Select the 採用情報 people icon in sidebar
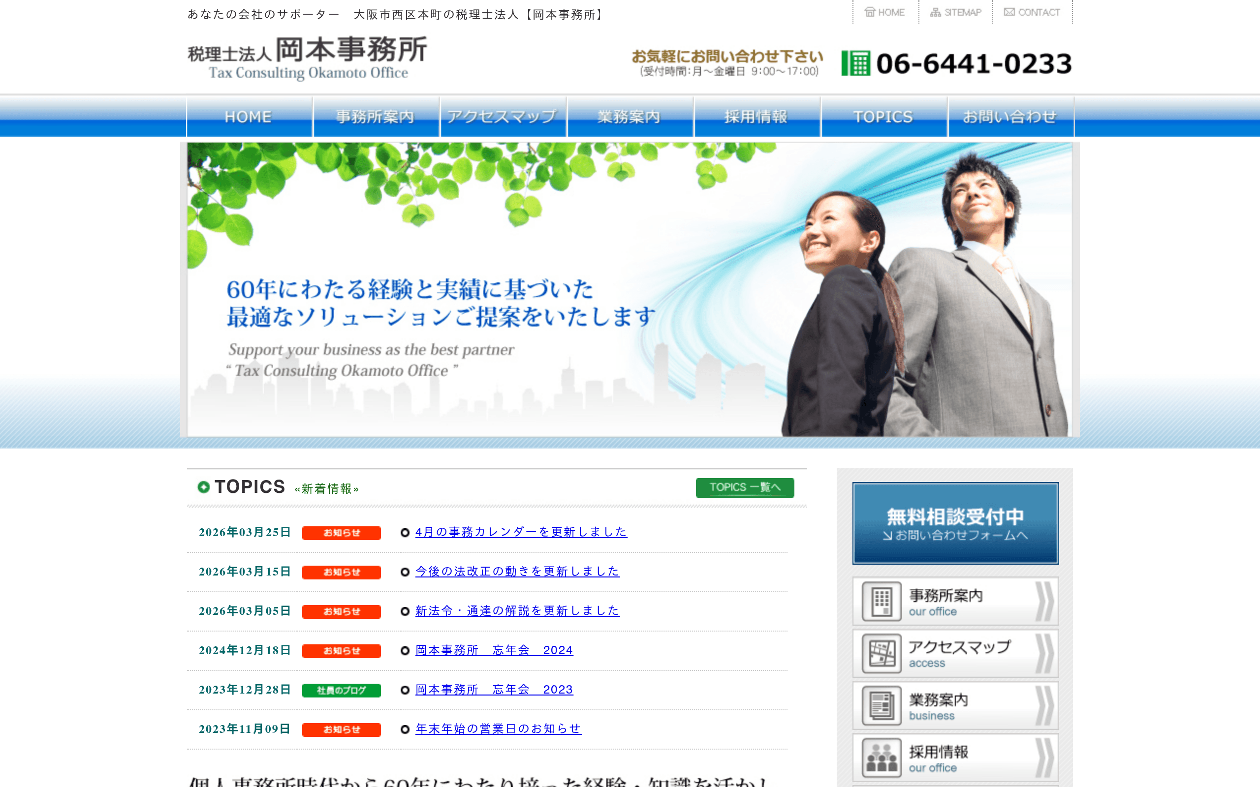The height and width of the screenshot is (787, 1260). click(x=882, y=757)
